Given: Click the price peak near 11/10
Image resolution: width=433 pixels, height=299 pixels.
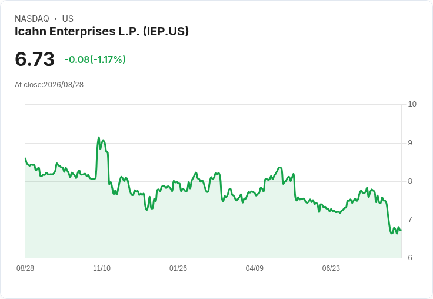Looking at the screenshot, I should point(99,137).
